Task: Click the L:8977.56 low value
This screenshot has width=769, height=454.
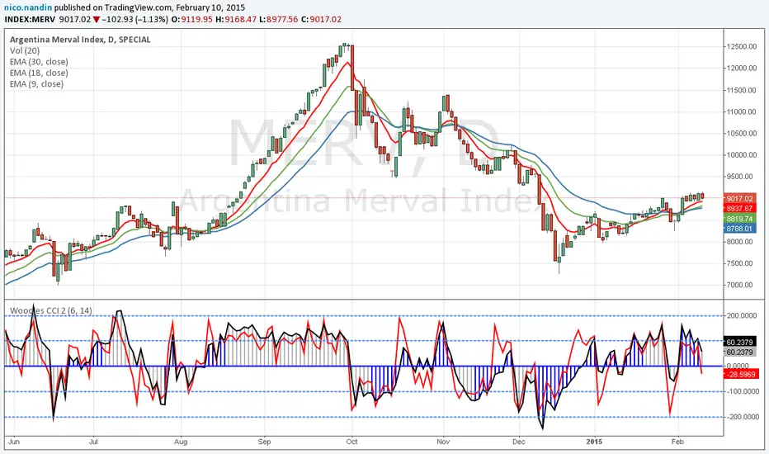Action: (279, 20)
